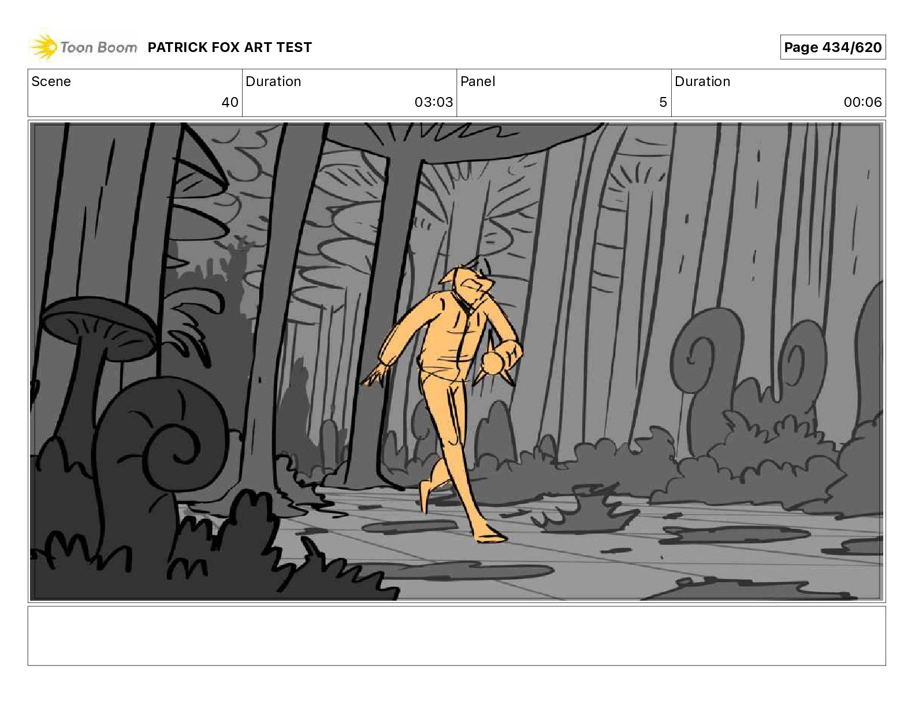Click the scene duration value 03:03
Image resolution: width=915 pixels, height=707 pixels.
pyautogui.click(x=433, y=102)
